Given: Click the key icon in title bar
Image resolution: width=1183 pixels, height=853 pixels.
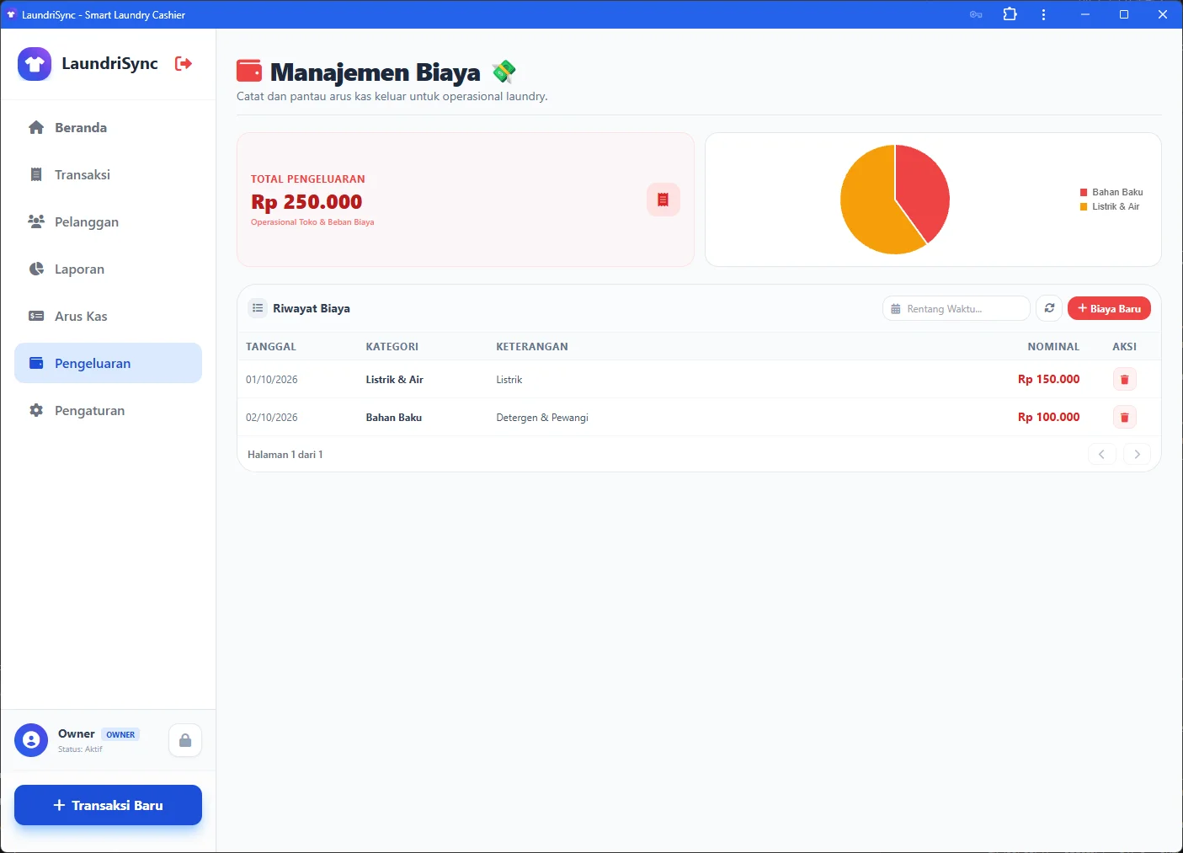Looking at the screenshot, I should tap(976, 14).
